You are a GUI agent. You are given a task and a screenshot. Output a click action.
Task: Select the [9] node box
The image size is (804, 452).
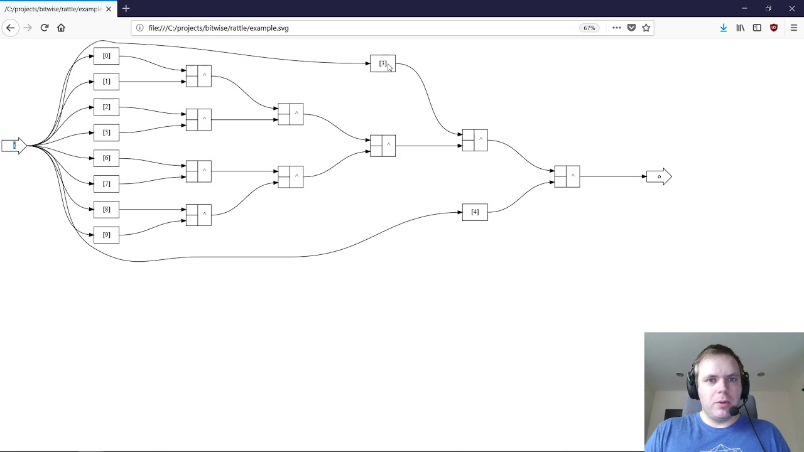106,235
